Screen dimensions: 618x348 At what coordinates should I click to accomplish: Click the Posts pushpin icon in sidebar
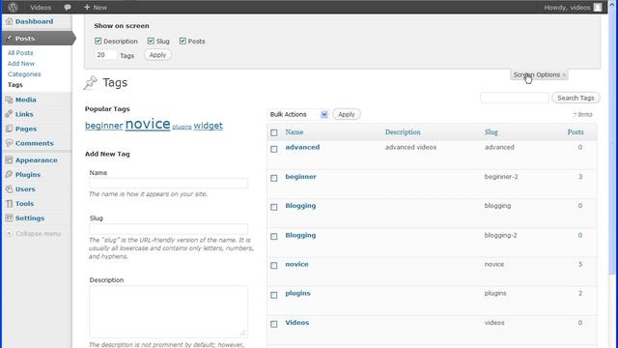[x=9, y=39]
